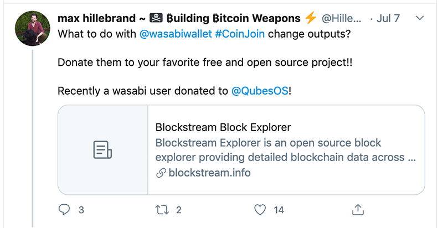Viewport: 443px width, 228px height.
Task: Click the like count 14
Action: point(279,210)
